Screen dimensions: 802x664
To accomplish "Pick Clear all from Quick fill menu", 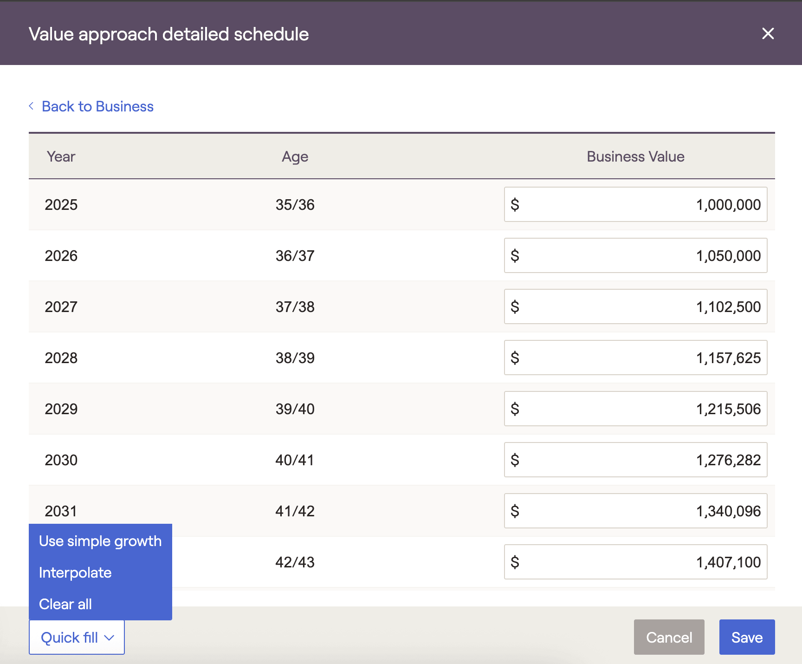I will click(65, 604).
